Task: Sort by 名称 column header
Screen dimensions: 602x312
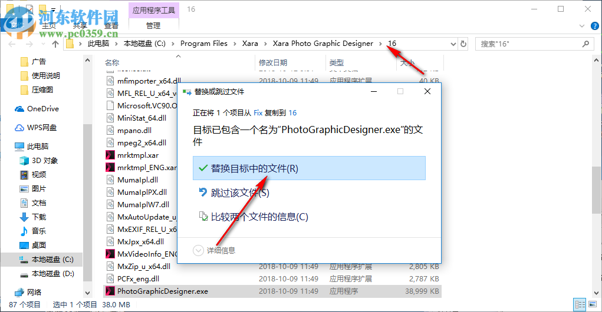Action: point(112,62)
